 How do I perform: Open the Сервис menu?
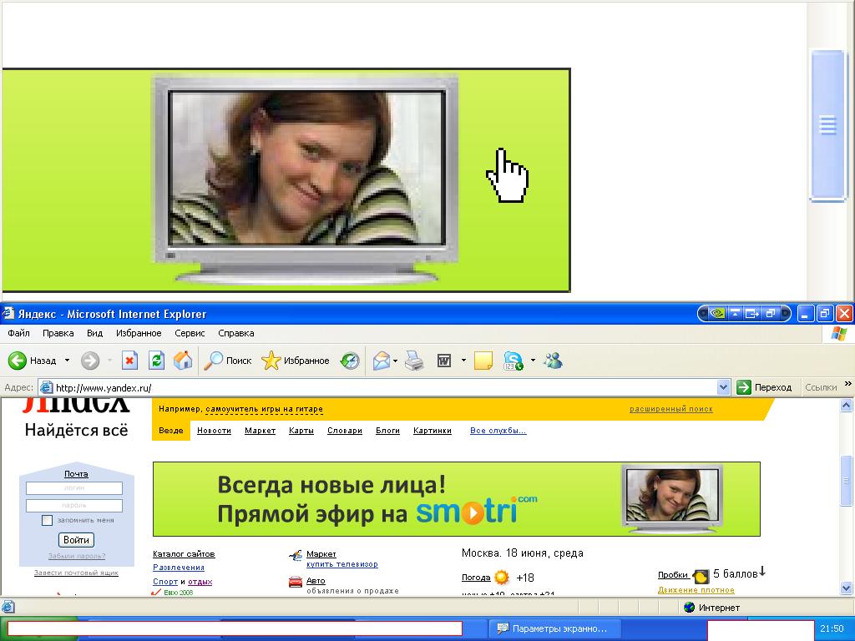190,333
